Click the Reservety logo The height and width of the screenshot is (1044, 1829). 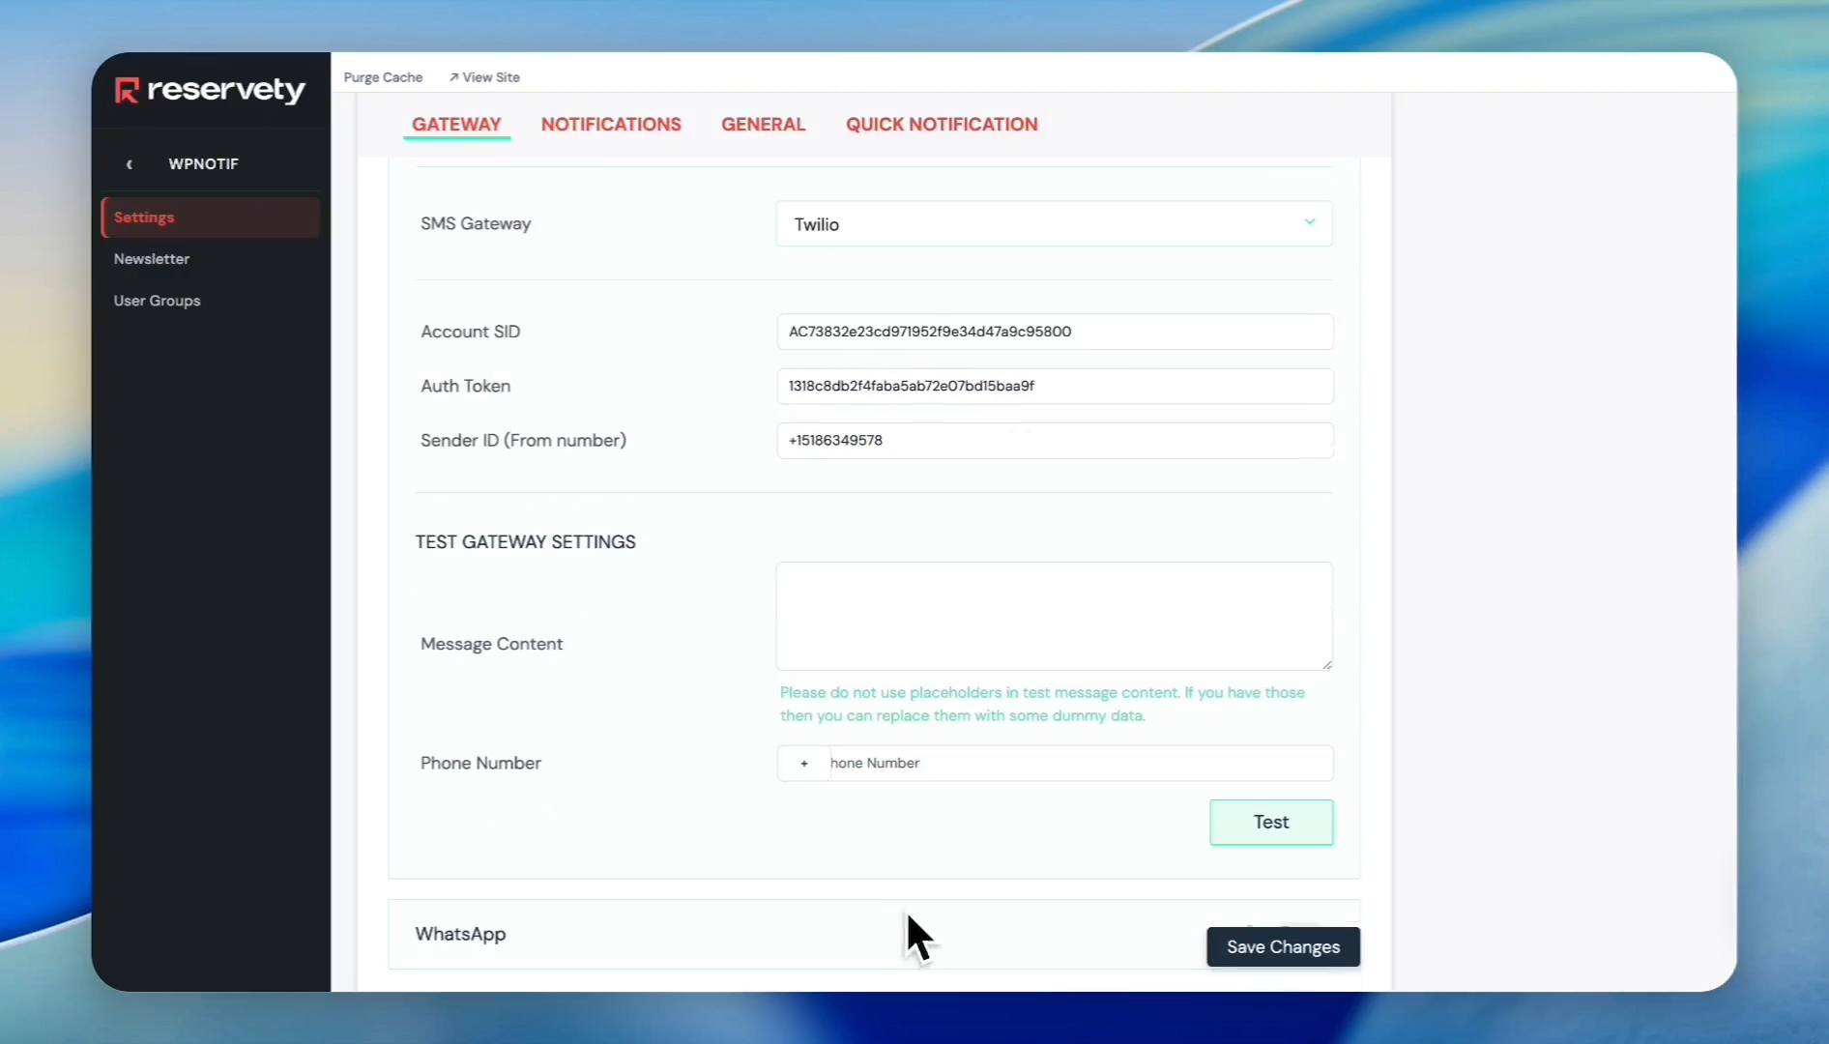210,90
